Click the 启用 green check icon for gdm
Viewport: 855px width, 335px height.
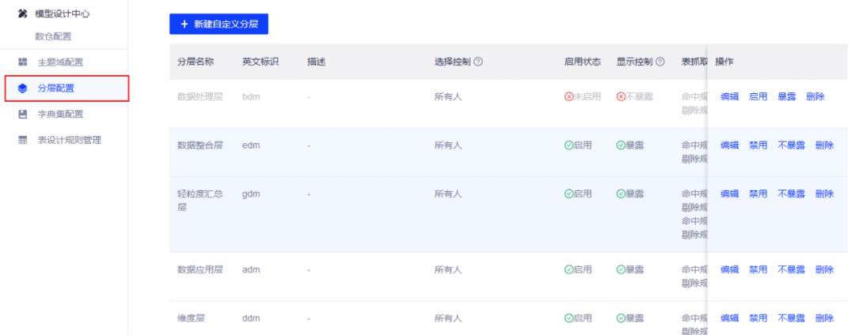568,194
